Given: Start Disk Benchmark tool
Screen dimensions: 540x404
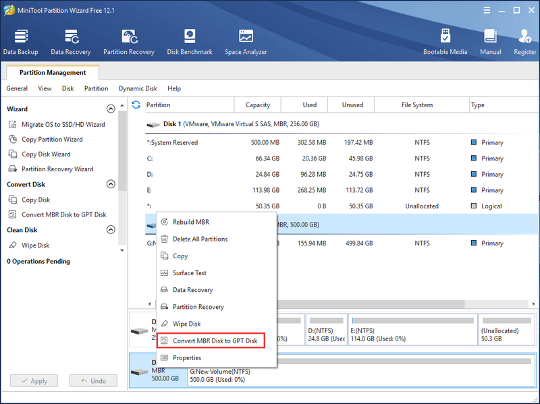Looking at the screenshot, I should coord(190,42).
